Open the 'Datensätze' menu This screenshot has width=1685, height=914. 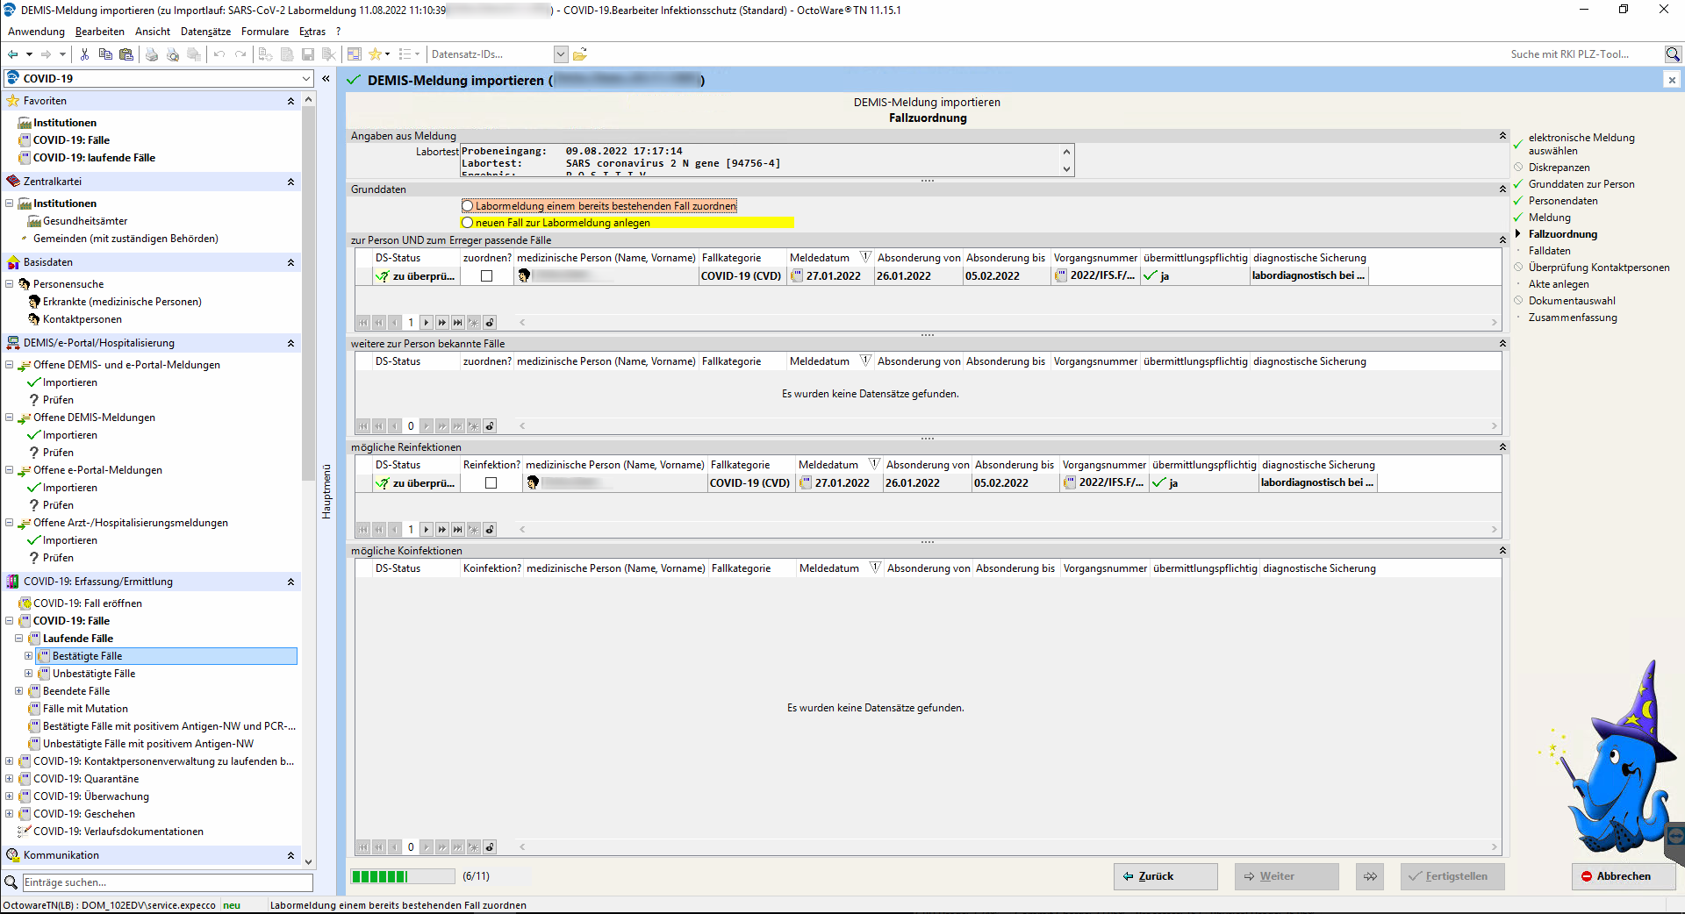205,32
